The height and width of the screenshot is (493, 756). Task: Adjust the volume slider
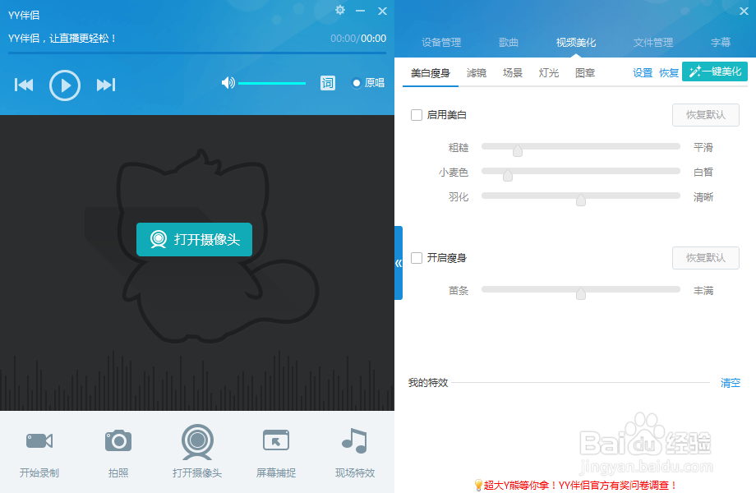(272, 83)
